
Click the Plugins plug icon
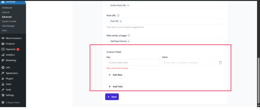[x=3, y=79]
